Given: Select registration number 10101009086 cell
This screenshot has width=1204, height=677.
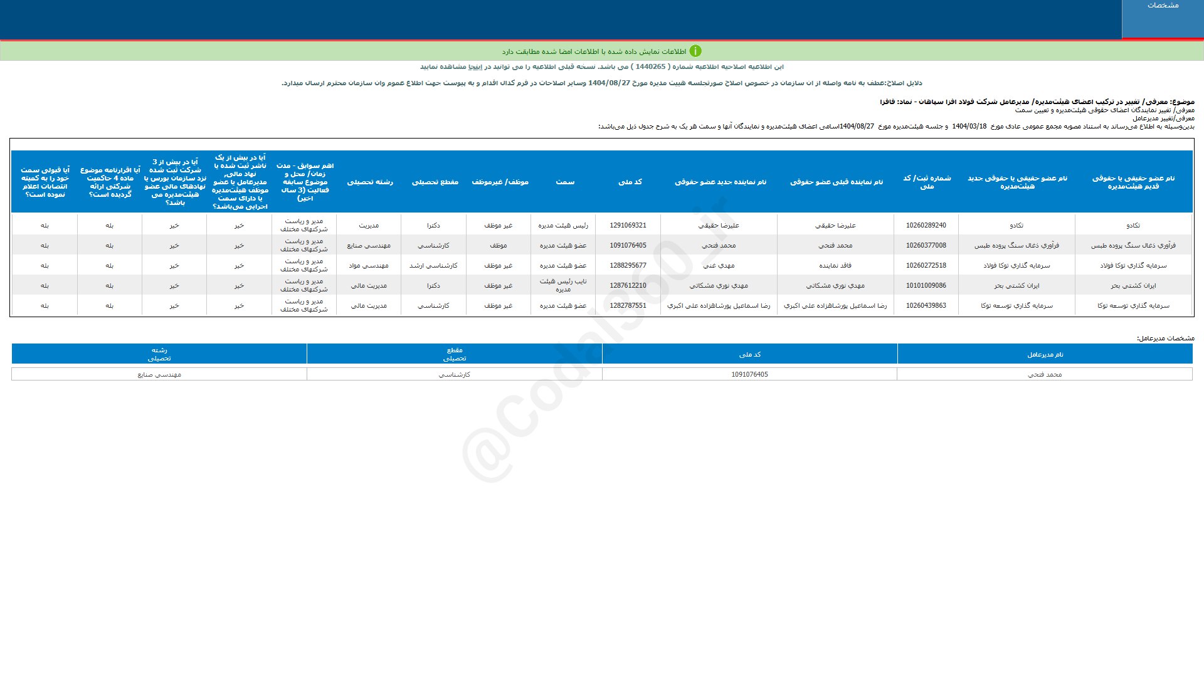Looking at the screenshot, I should point(926,286).
